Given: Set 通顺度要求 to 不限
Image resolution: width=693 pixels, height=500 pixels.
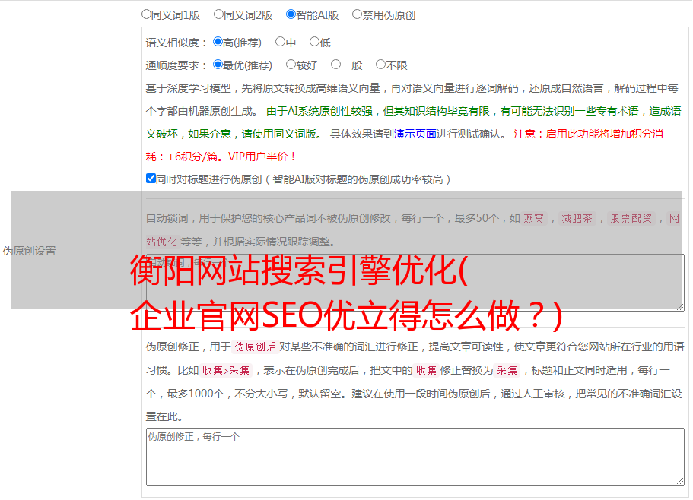Looking at the screenshot, I should (x=380, y=65).
